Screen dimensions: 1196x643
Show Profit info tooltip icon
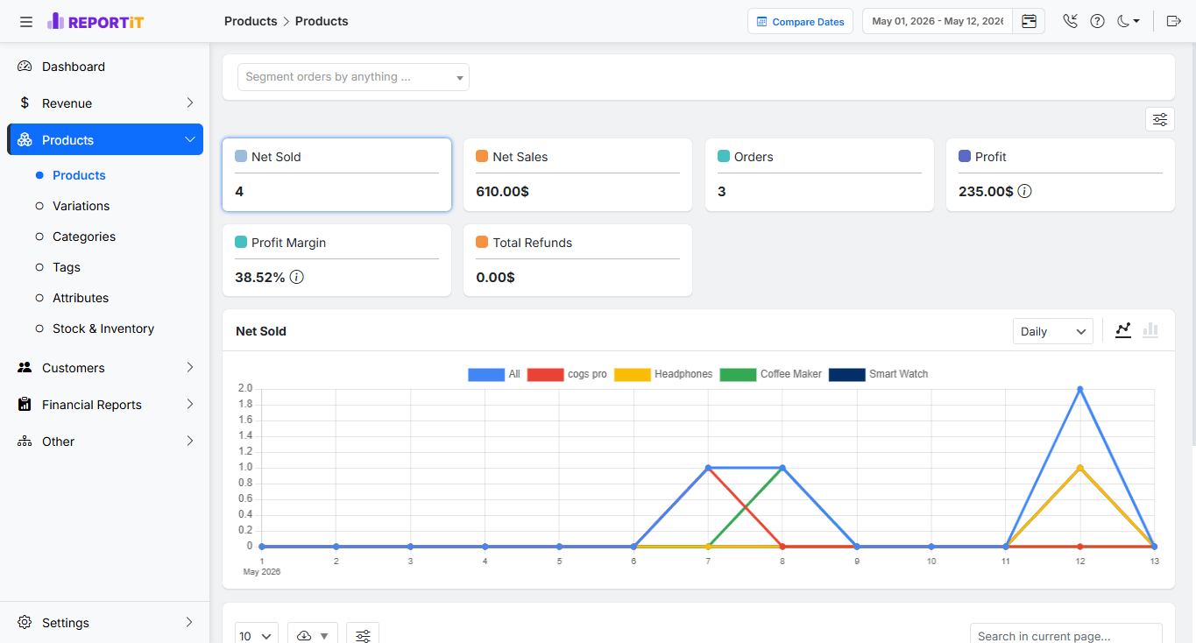[x=1024, y=191]
